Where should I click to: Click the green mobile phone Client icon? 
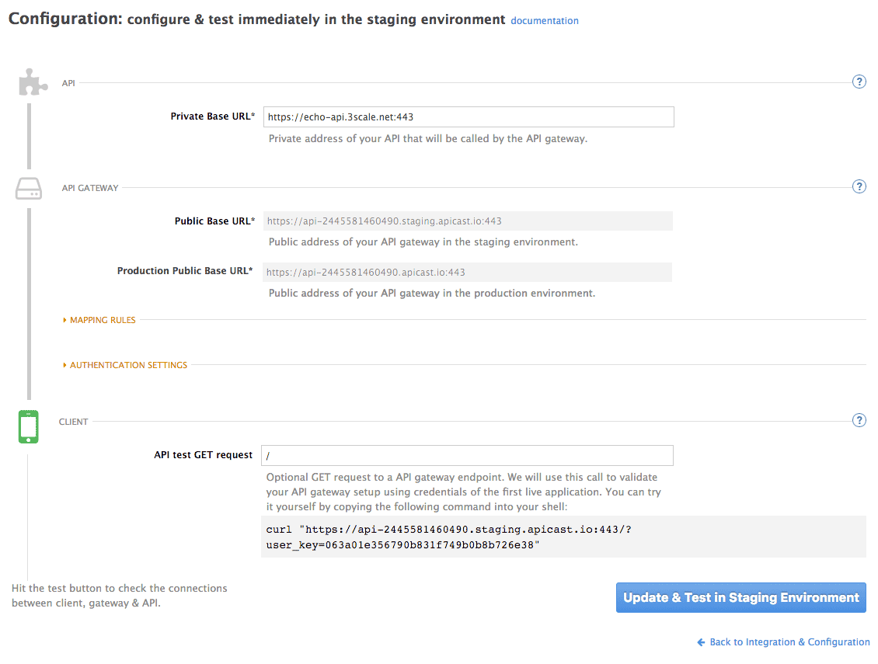pyautogui.click(x=29, y=426)
